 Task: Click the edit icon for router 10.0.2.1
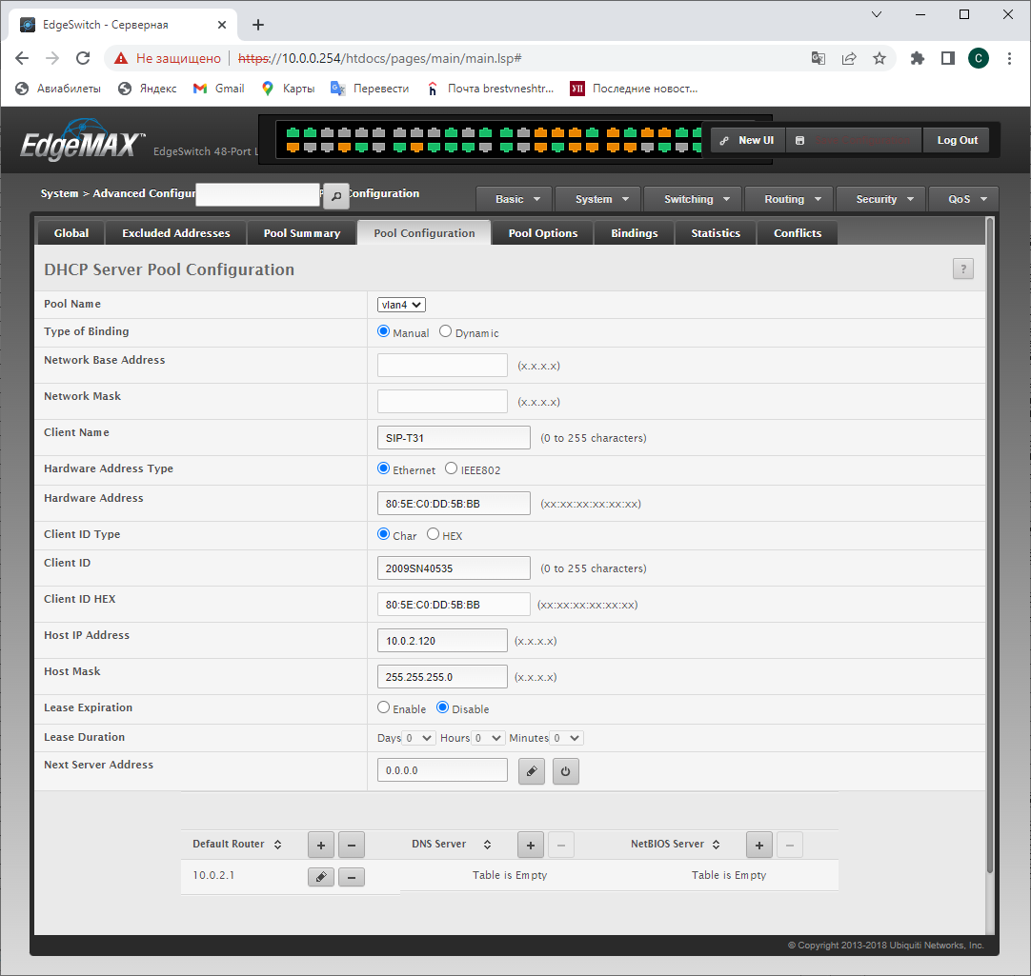click(321, 877)
